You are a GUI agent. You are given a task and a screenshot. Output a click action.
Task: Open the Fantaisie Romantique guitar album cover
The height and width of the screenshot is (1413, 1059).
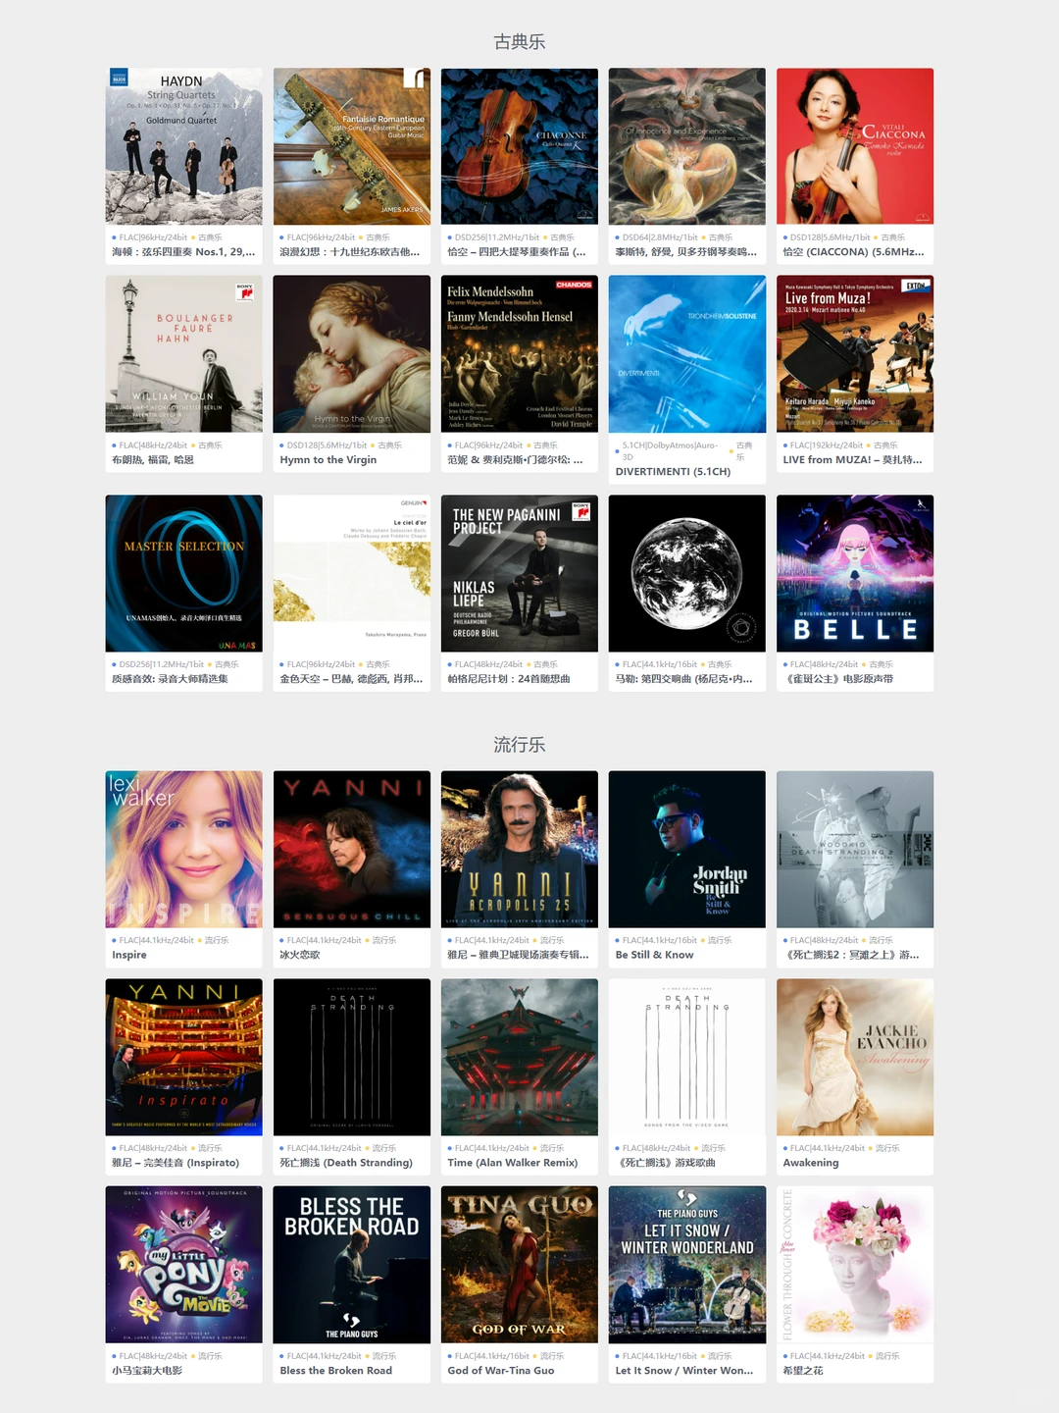(352, 146)
